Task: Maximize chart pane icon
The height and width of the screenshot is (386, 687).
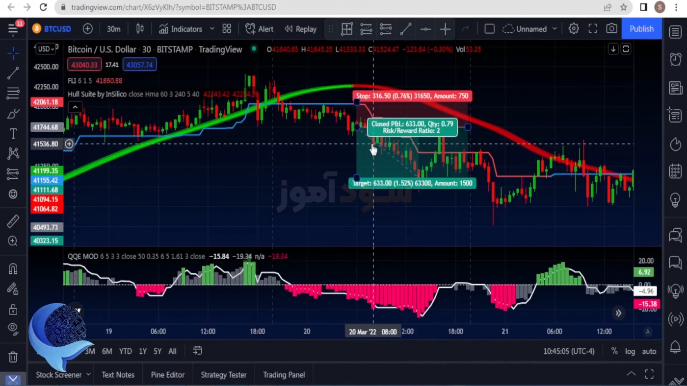Action: click(x=626, y=49)
